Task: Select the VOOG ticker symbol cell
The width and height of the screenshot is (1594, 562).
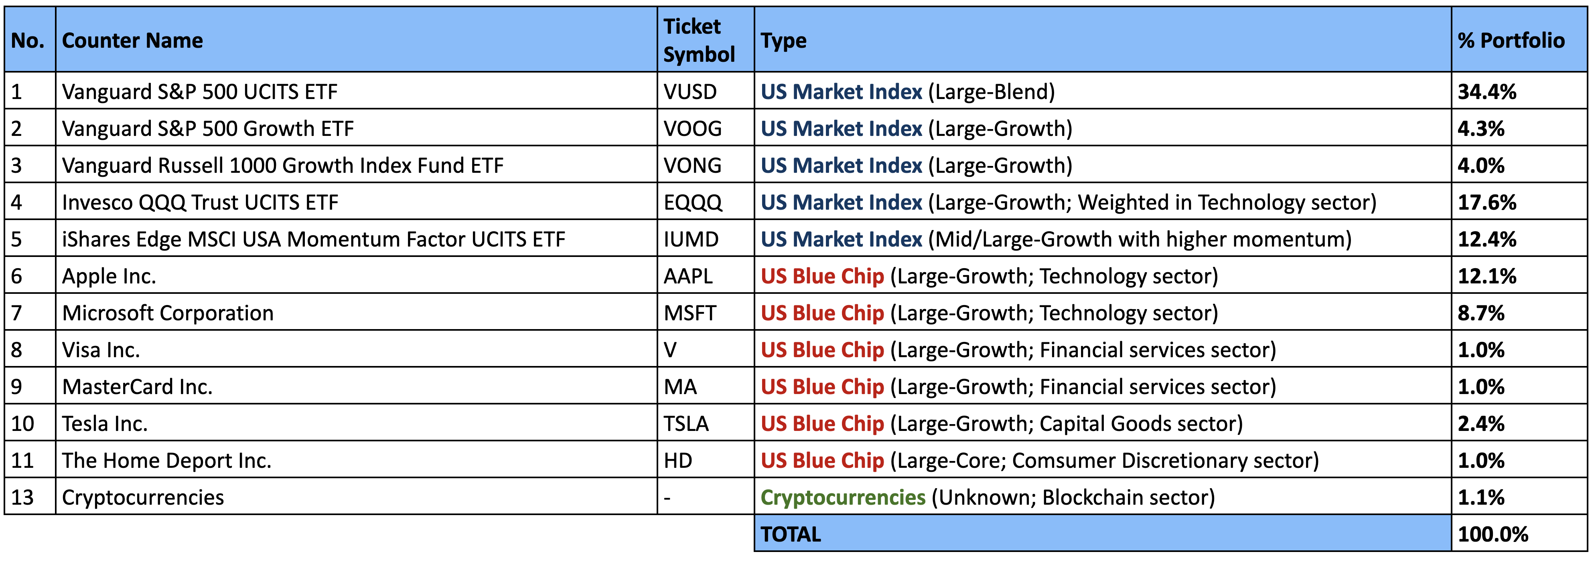Action: coord(692,129)
